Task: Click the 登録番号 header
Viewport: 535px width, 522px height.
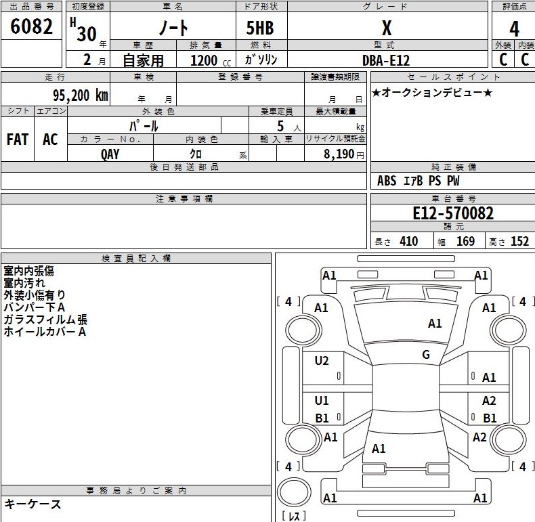Action: [x=240, y=77]
